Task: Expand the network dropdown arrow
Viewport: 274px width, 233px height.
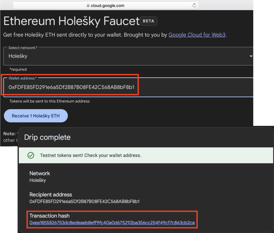Action: click(x=251, y=56)
